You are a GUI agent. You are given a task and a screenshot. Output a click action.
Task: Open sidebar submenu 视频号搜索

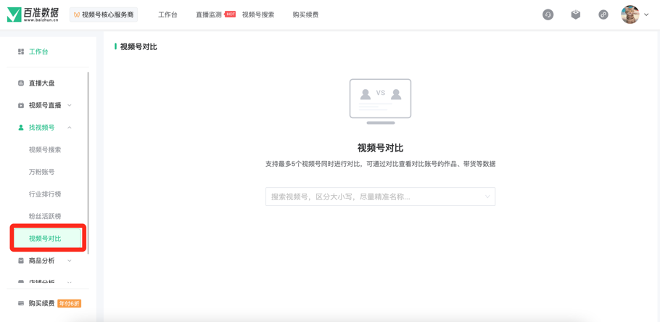pos(45,150)
